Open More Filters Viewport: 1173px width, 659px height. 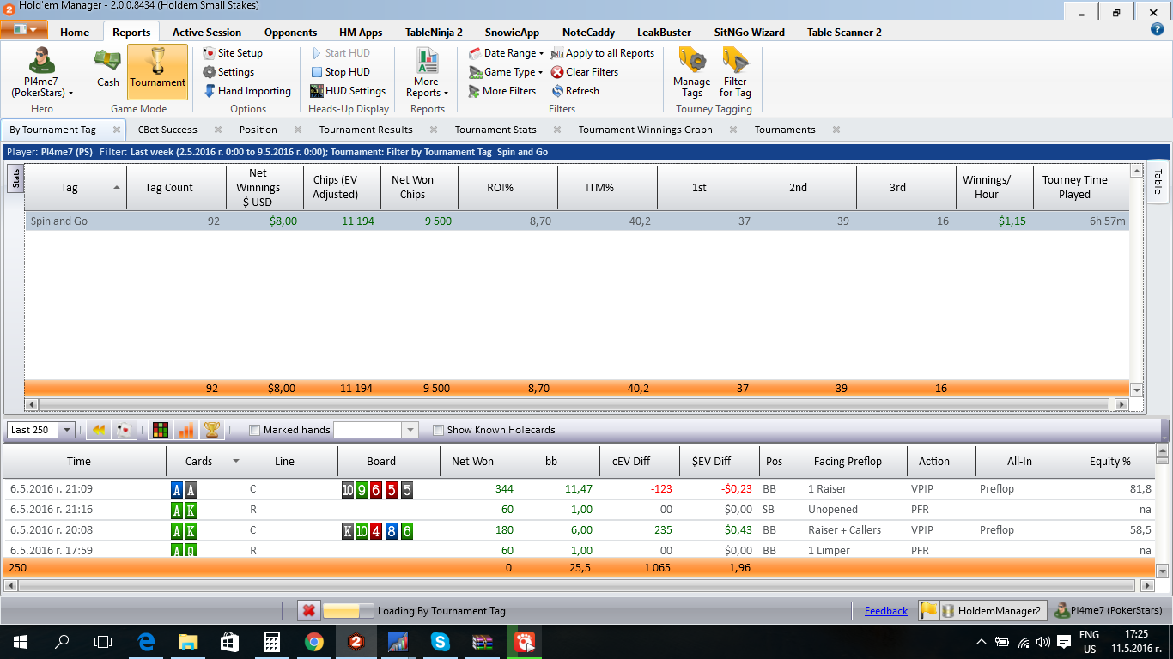501,91
